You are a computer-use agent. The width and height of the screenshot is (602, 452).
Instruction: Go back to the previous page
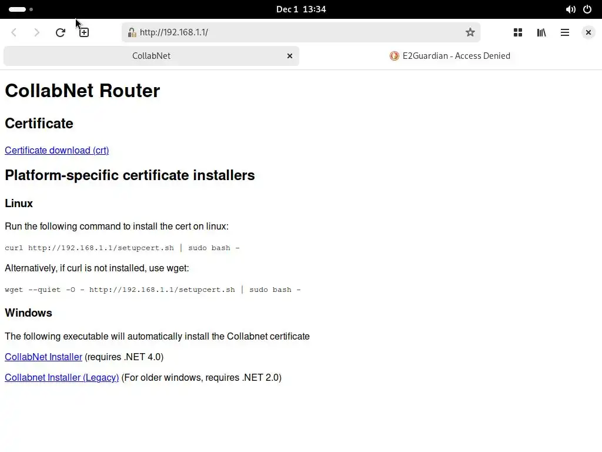coord(14,32)
